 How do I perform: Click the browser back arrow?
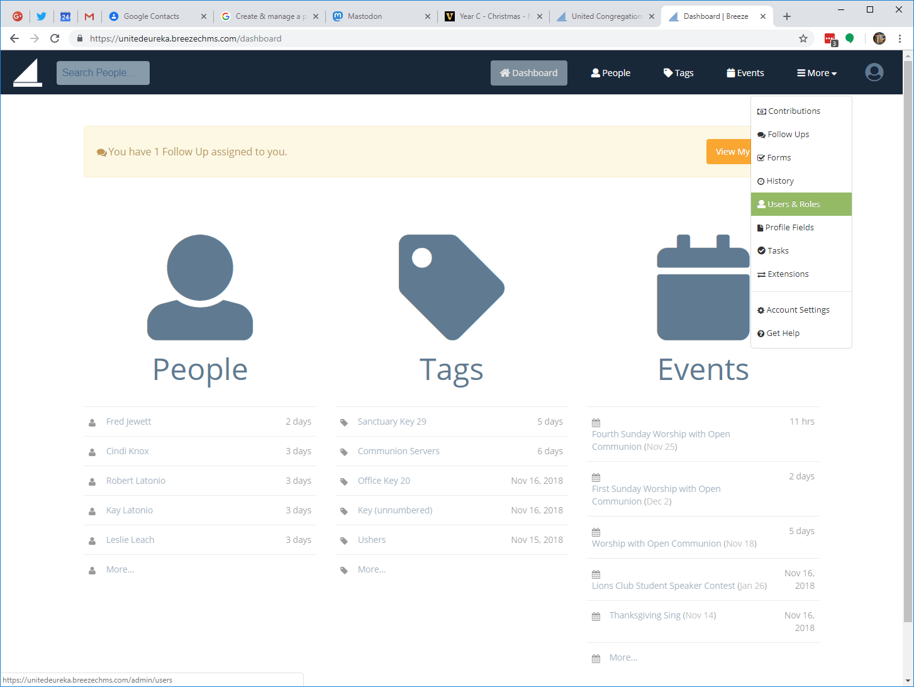pyautogui.click(x=14, y=38)
